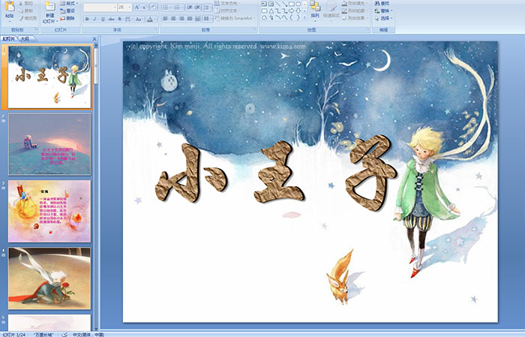
Task: Close the slide thumbnail pane
Action: click(94, 39)
